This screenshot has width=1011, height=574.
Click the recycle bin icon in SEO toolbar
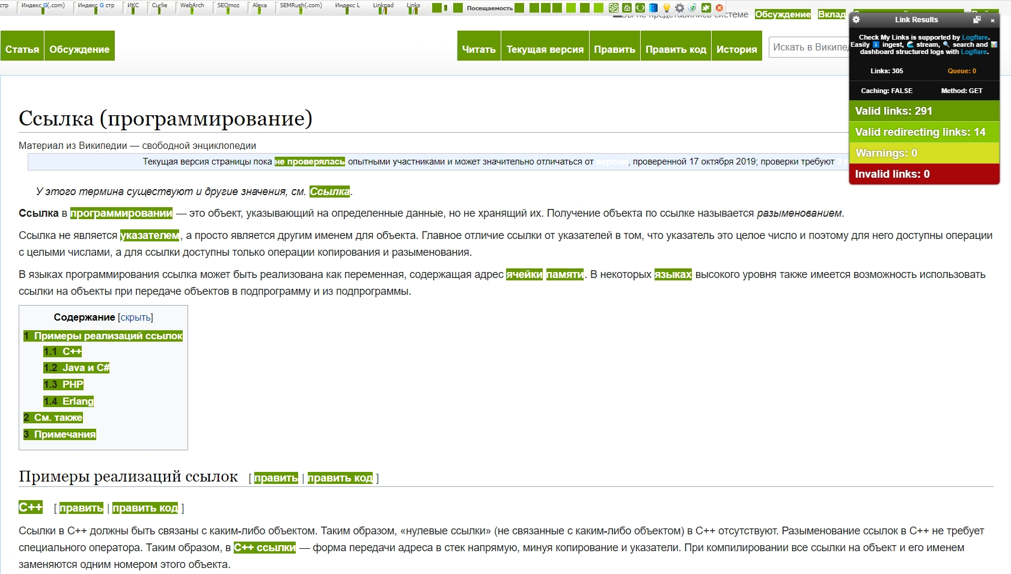692,8
